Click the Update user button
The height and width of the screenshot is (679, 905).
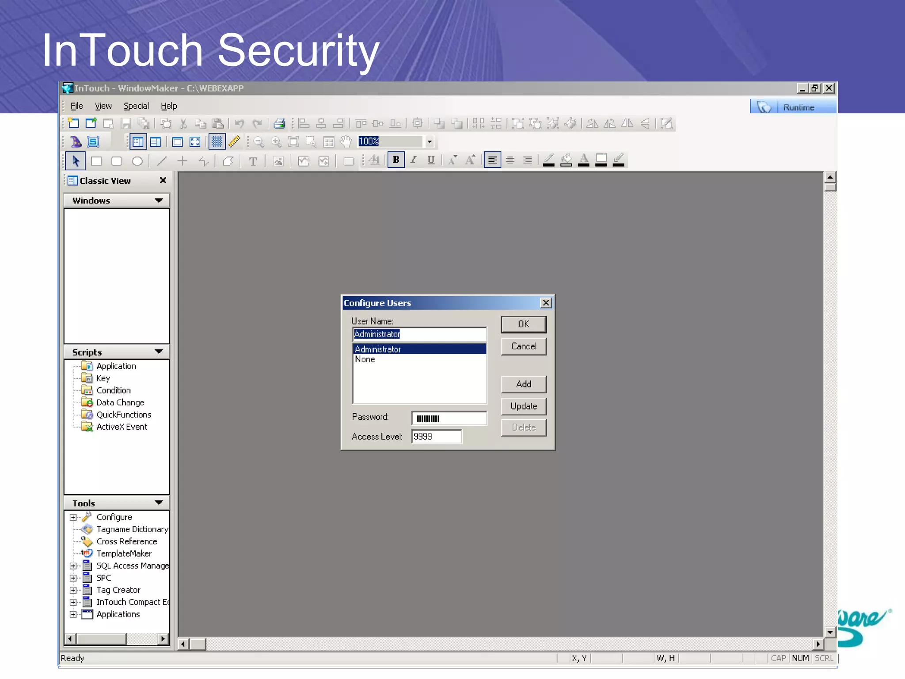(x=524, y=406)
